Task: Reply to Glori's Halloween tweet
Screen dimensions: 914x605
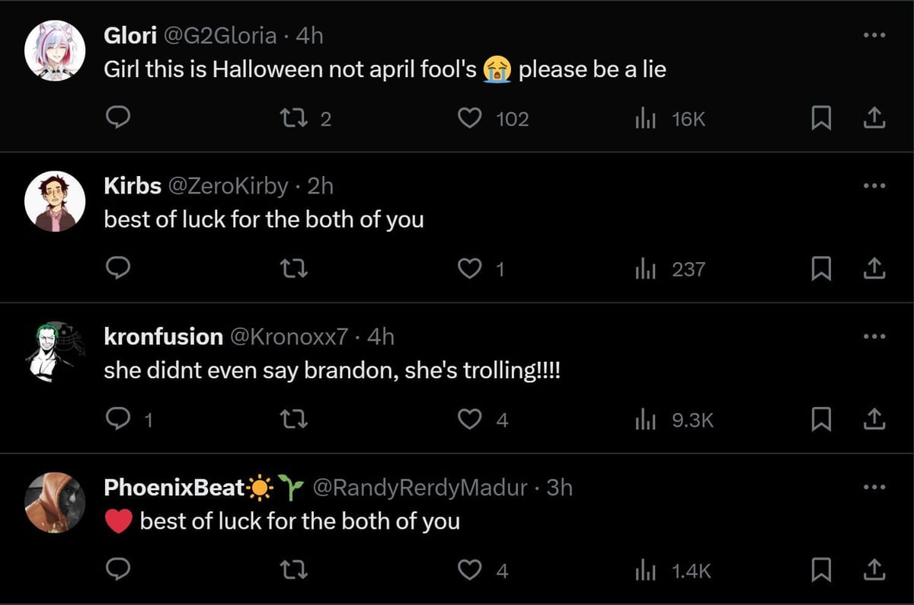Action: pos(117,118)
